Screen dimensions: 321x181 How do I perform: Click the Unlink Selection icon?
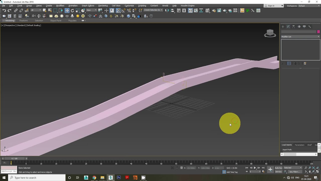(x=21, y=11)
